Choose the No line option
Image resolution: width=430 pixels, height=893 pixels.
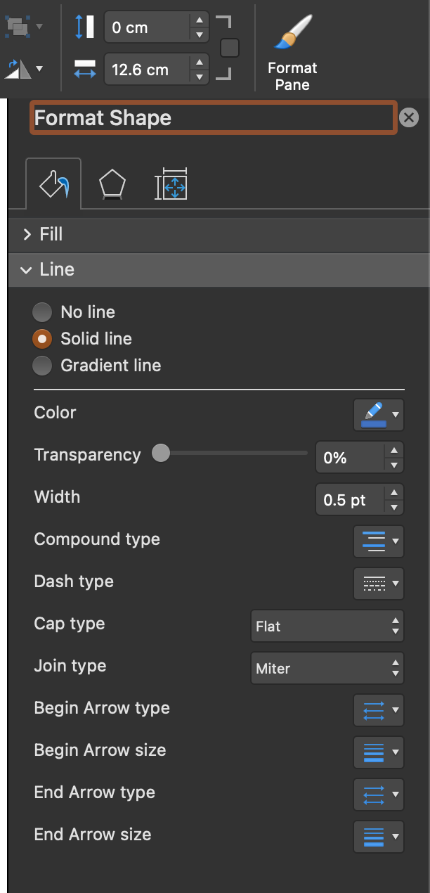coord(41,311)
